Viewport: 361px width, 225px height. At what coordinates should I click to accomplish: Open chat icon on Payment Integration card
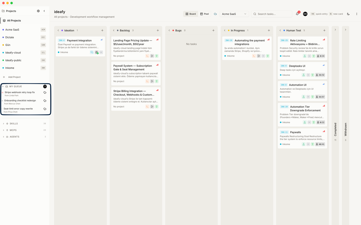click(x=92, y=52)
